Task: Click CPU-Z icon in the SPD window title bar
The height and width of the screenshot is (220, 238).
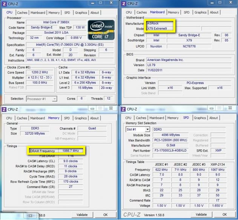Action: (x=124, y=109)
